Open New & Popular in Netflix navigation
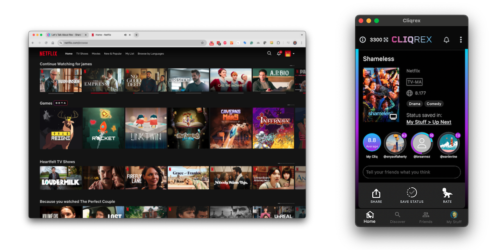Screen dimensions: 500x250 pyautogui.click(x=113, y=54)
